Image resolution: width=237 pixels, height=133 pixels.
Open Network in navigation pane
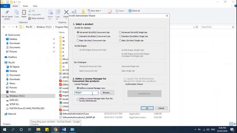pos(12,114)
